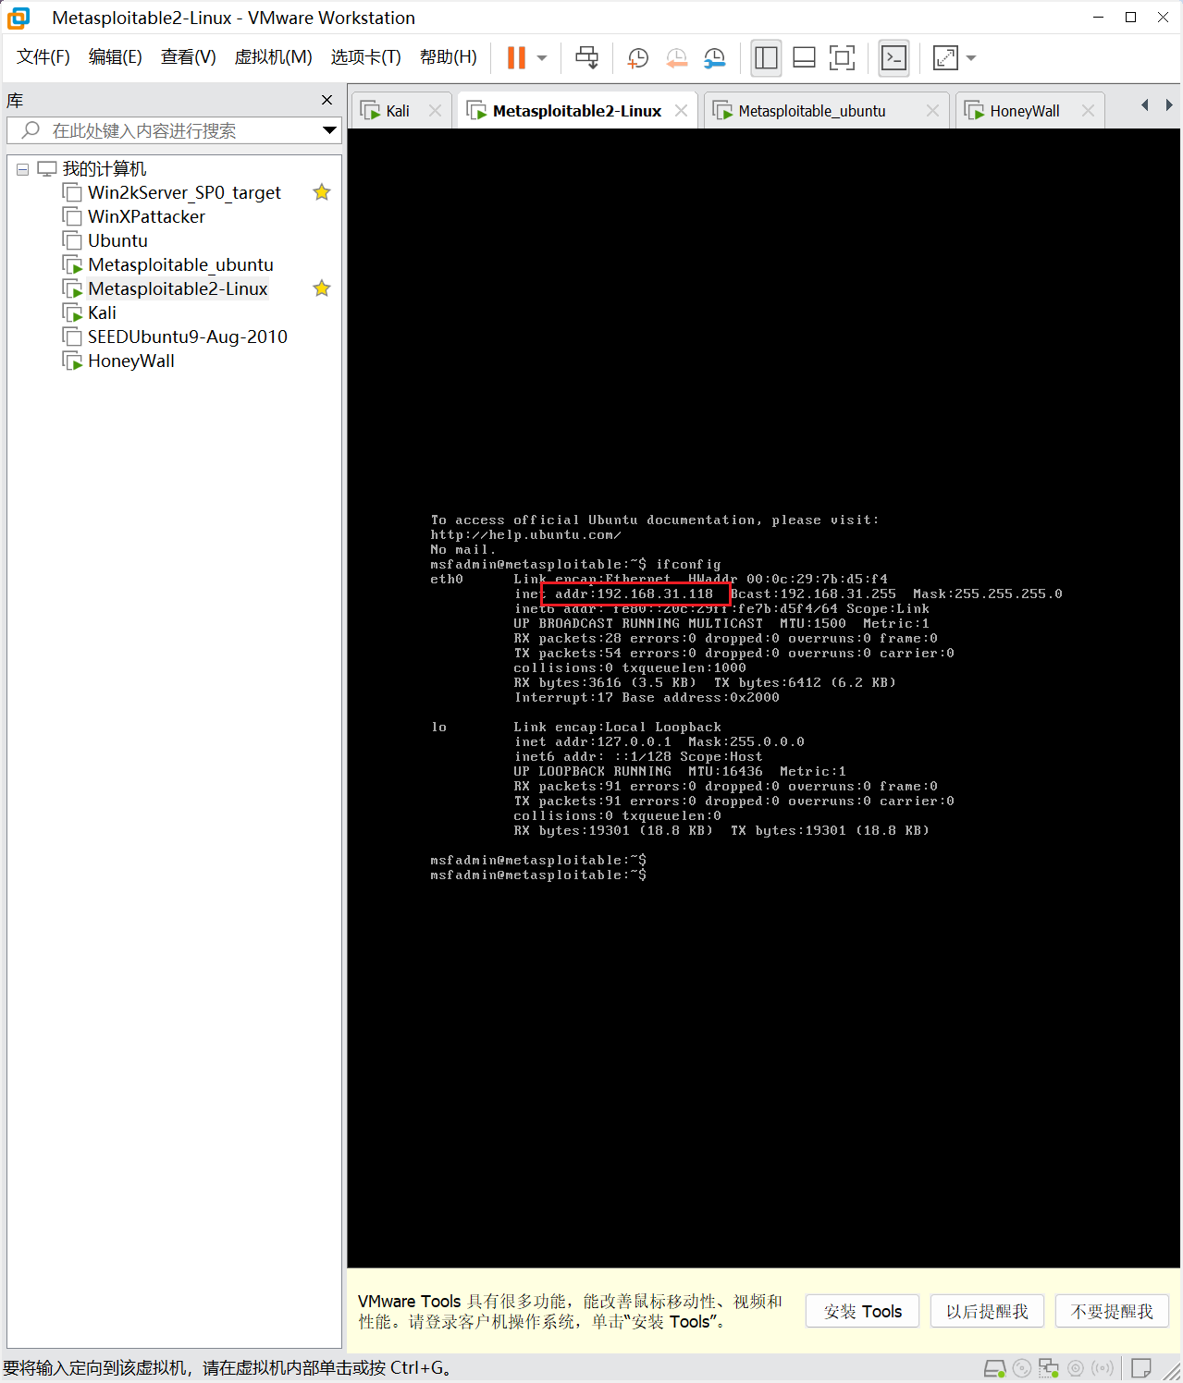This screenshot has width=1183, height=1383.
Task: Click the orange Pause VM button
Action: (516, 57)
